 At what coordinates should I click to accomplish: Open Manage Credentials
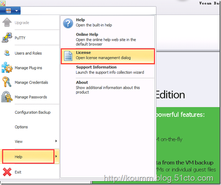[x=30, y=82]
